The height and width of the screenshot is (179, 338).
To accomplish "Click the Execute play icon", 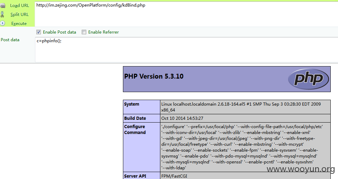I will click(x=2, y=23).
